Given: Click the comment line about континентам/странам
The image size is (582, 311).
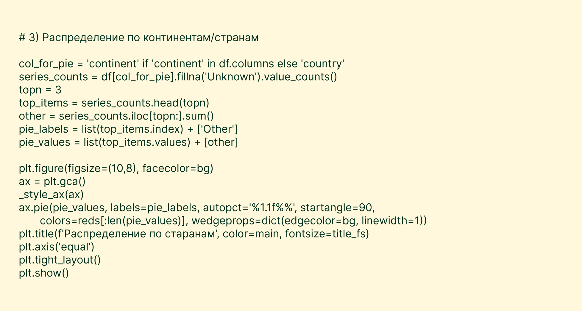Looking at the screenshot, I should coord(139,38).
